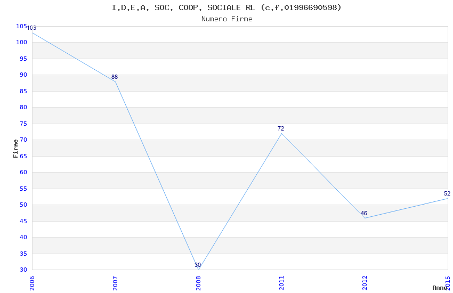Viewport: 453px width, 293px height.
Task: Click the 50 y-axis tick label
Action: [23, 205]
